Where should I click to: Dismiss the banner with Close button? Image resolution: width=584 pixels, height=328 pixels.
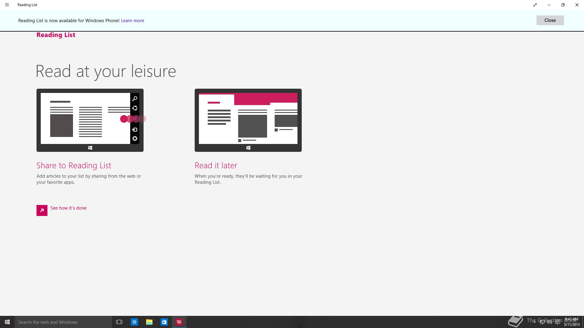(550, 20)
